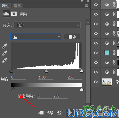119x118 pixels.
Task: Click the midtone field showing 1.00
Action: click(45, 77)
